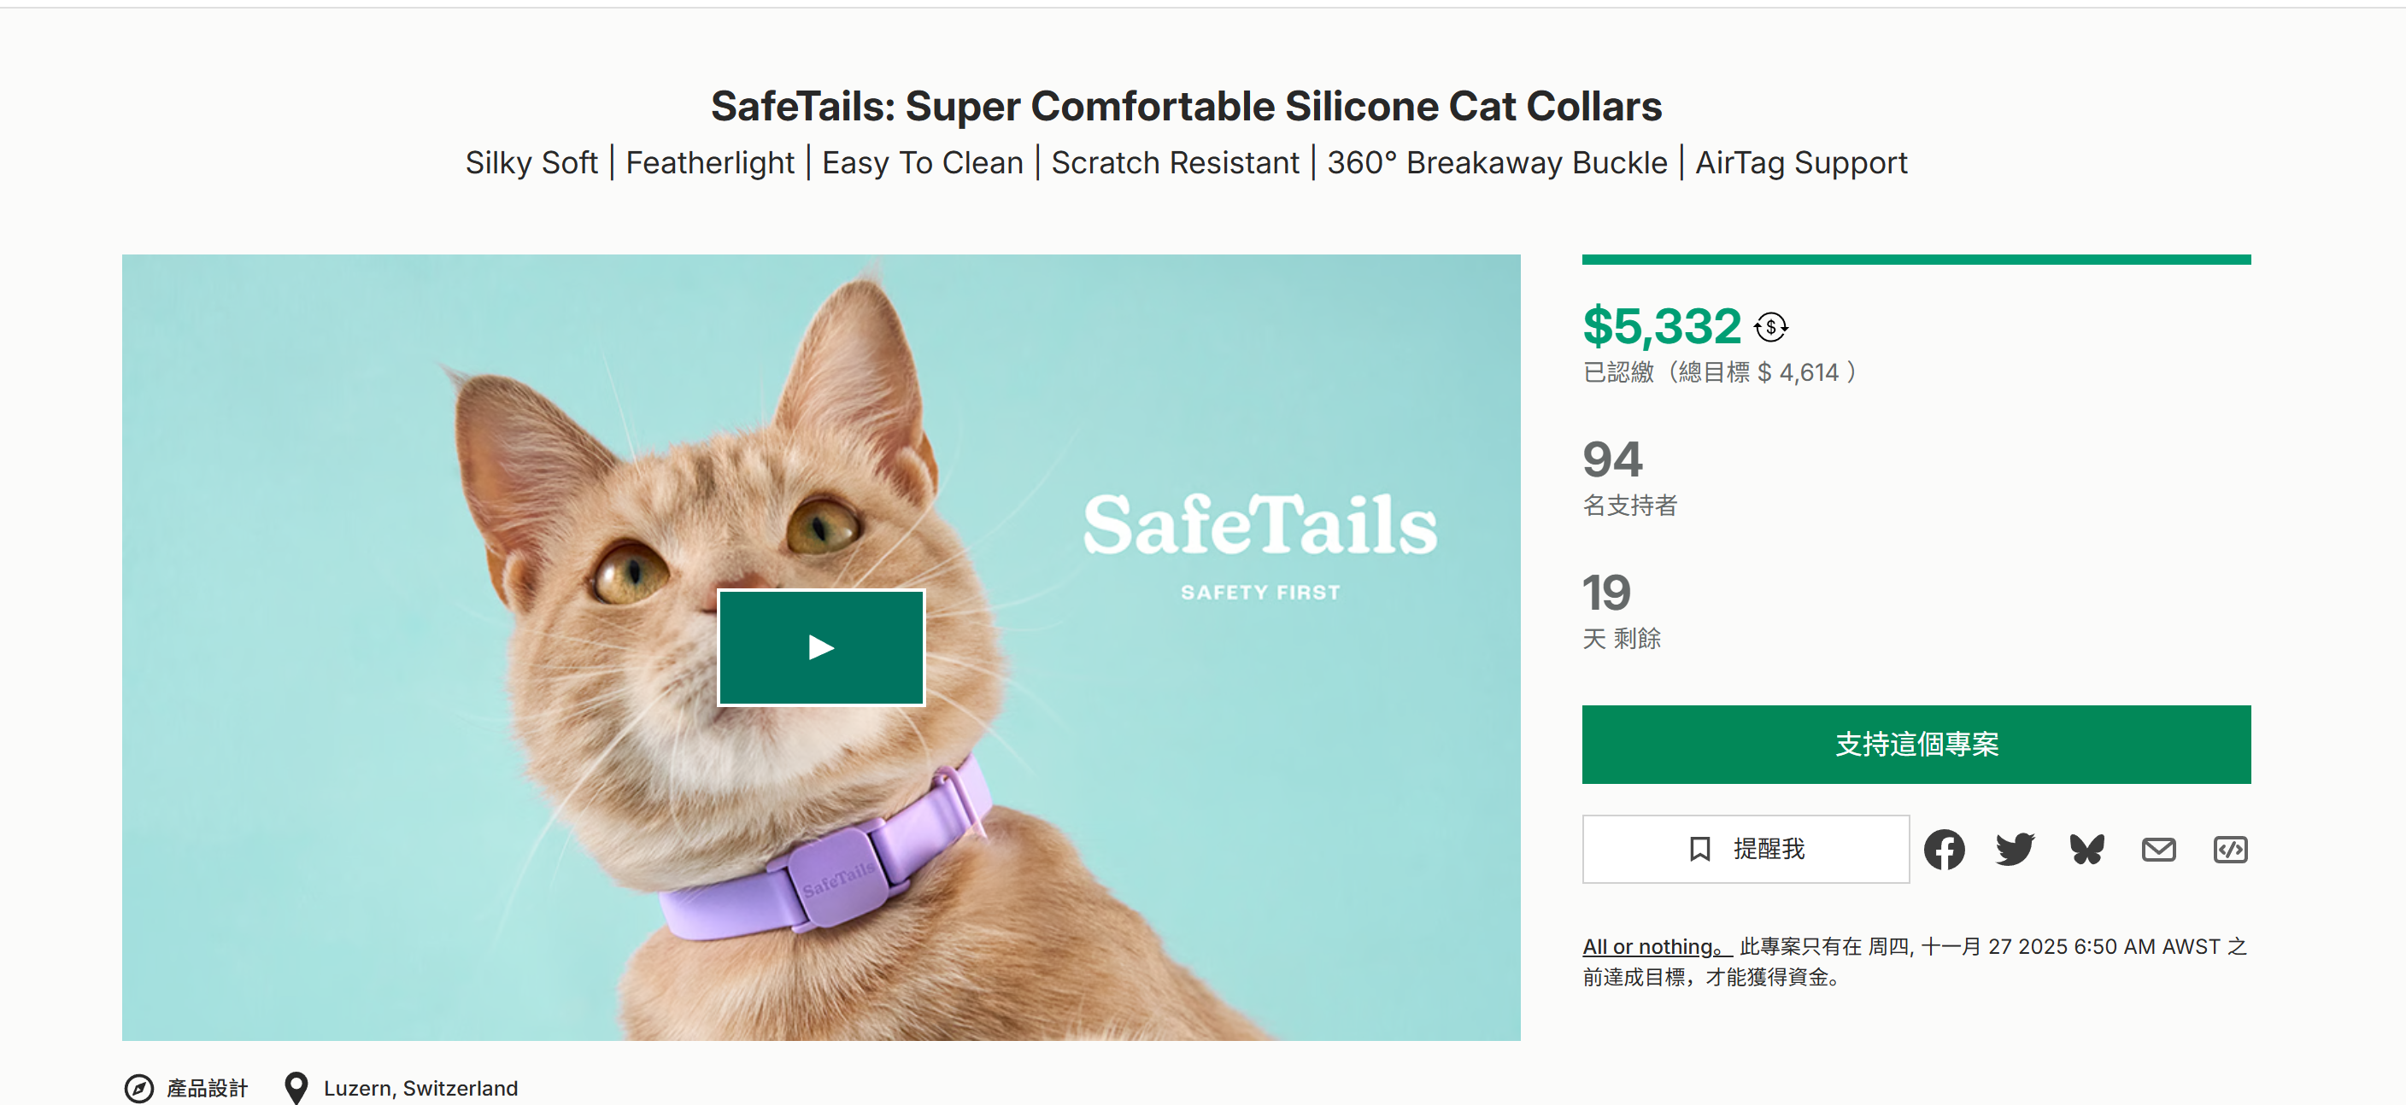Viewport: 2406px width, 1105px height.
Task: Click the 提醒我 bookmark button
Action: [1745, 848]
